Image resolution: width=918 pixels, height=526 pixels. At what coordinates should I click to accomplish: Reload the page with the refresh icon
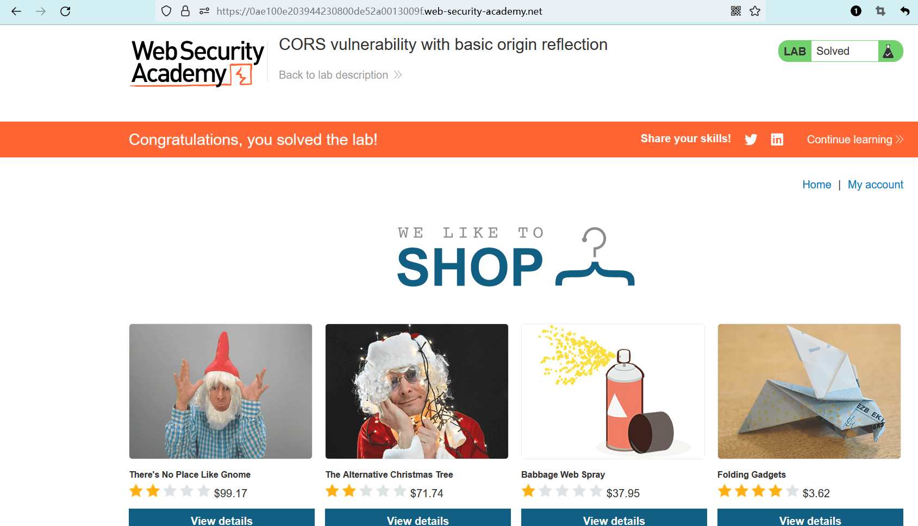(65, 11)
